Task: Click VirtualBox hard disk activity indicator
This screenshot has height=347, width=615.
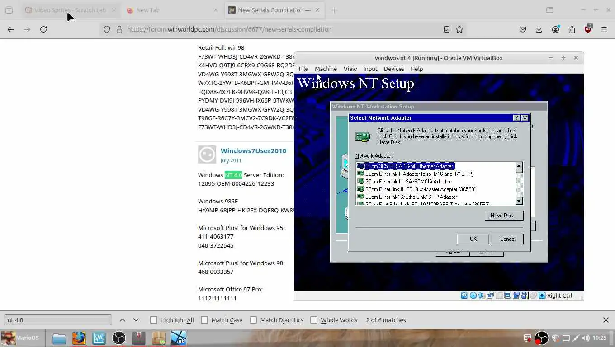Action: coord(464,295)
